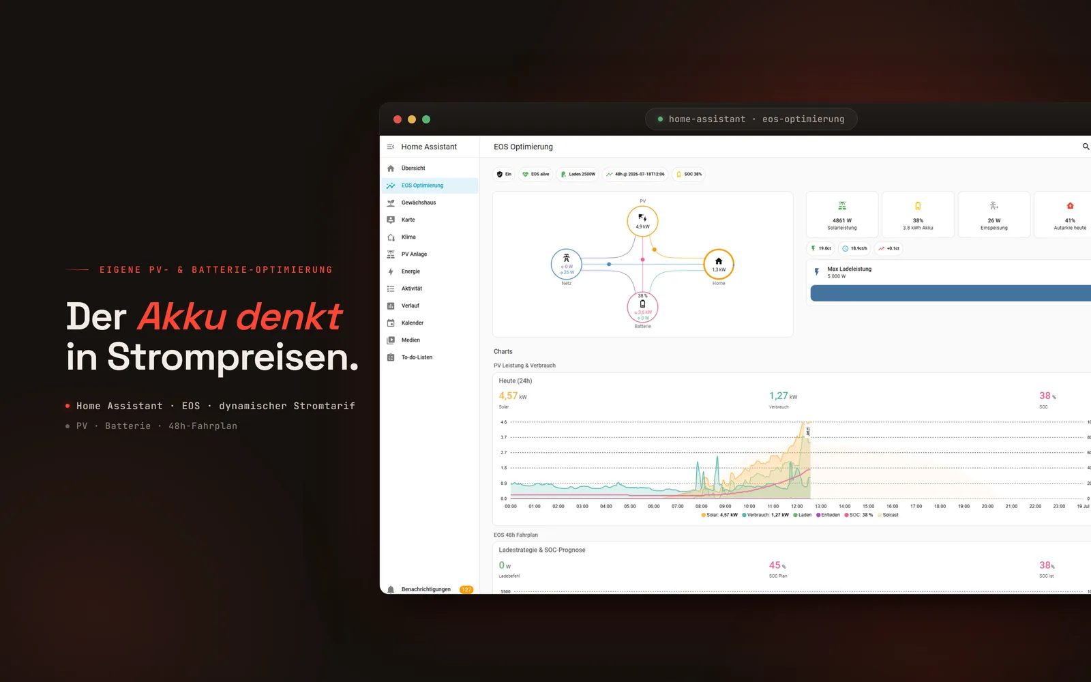This screenshot has height=682, width=1091.
Task: Click the home-assistant · eos-optimierung address pill
Action: [x=751, y=119]
